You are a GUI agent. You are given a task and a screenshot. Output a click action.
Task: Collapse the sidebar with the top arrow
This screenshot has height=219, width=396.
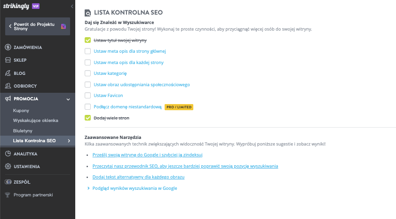[72, 6]
